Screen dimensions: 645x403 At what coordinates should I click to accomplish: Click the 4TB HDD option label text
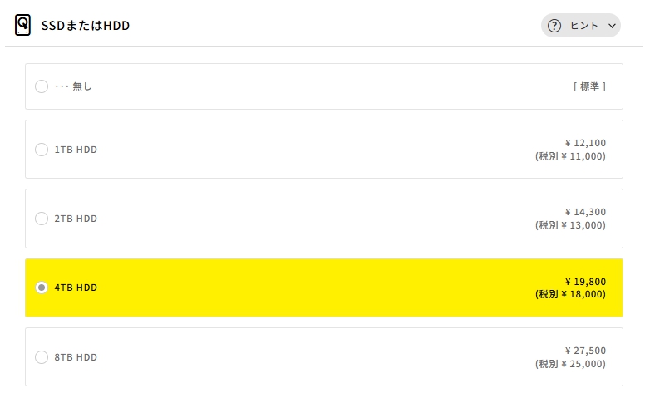pyautogui.click(x=76, y=288)
